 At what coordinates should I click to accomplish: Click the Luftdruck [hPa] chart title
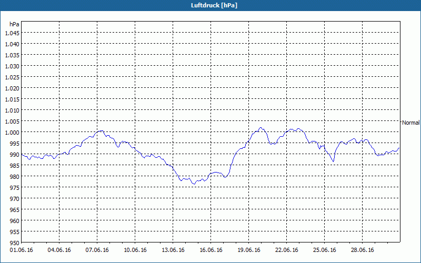[214, 5]
